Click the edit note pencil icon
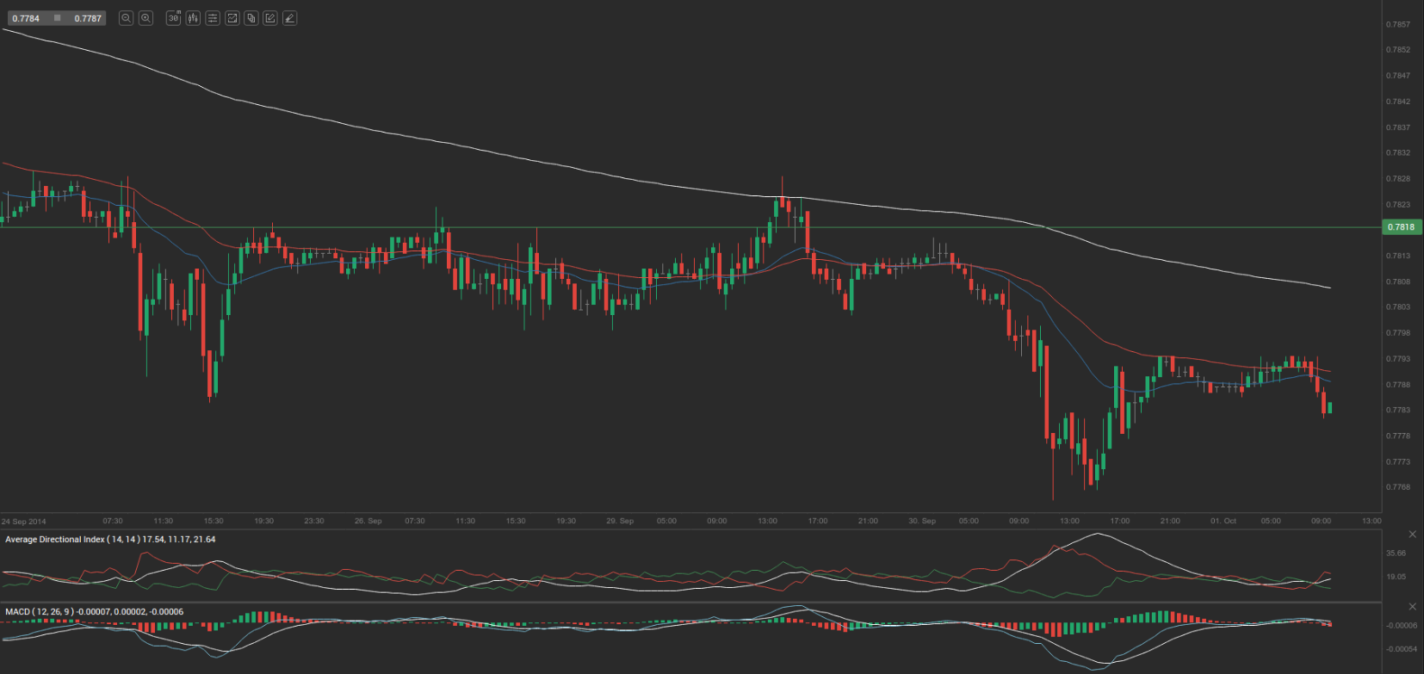The height and width of the screenshot is (674, 1424). click(270, 18)
